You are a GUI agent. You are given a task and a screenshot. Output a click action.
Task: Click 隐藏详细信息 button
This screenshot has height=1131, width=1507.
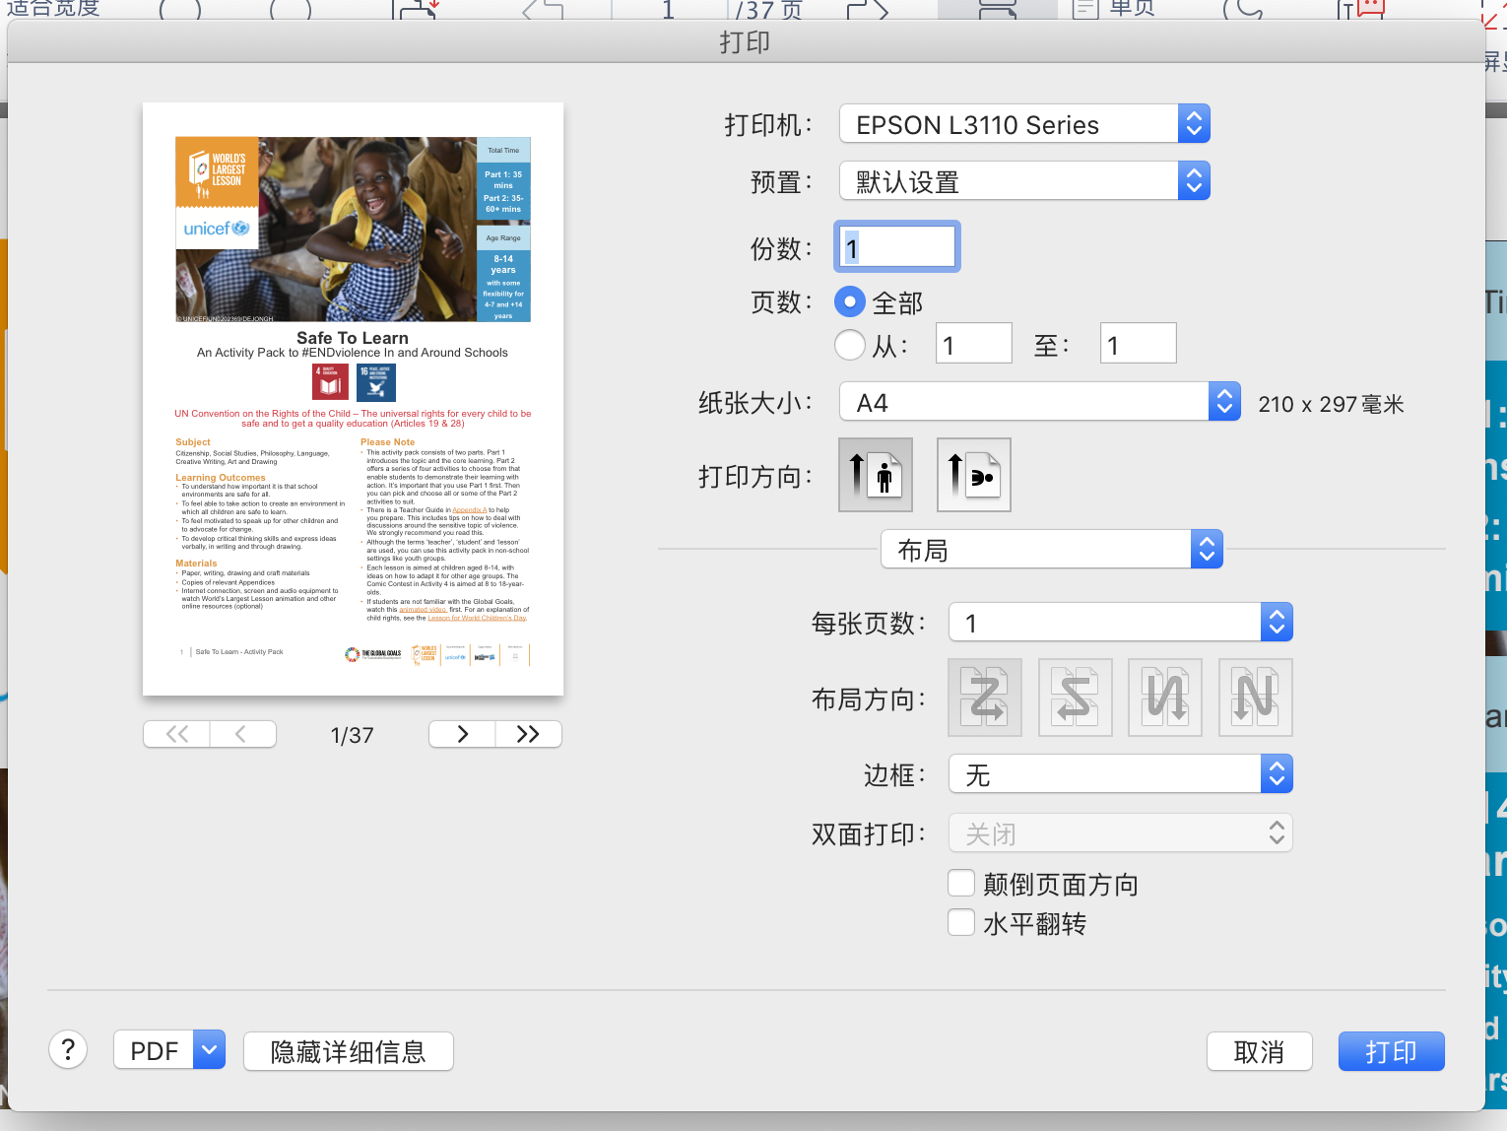tap(348, 1051)
